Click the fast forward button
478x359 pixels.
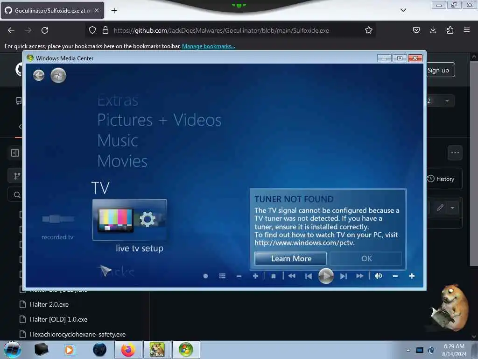coord(360,276)
